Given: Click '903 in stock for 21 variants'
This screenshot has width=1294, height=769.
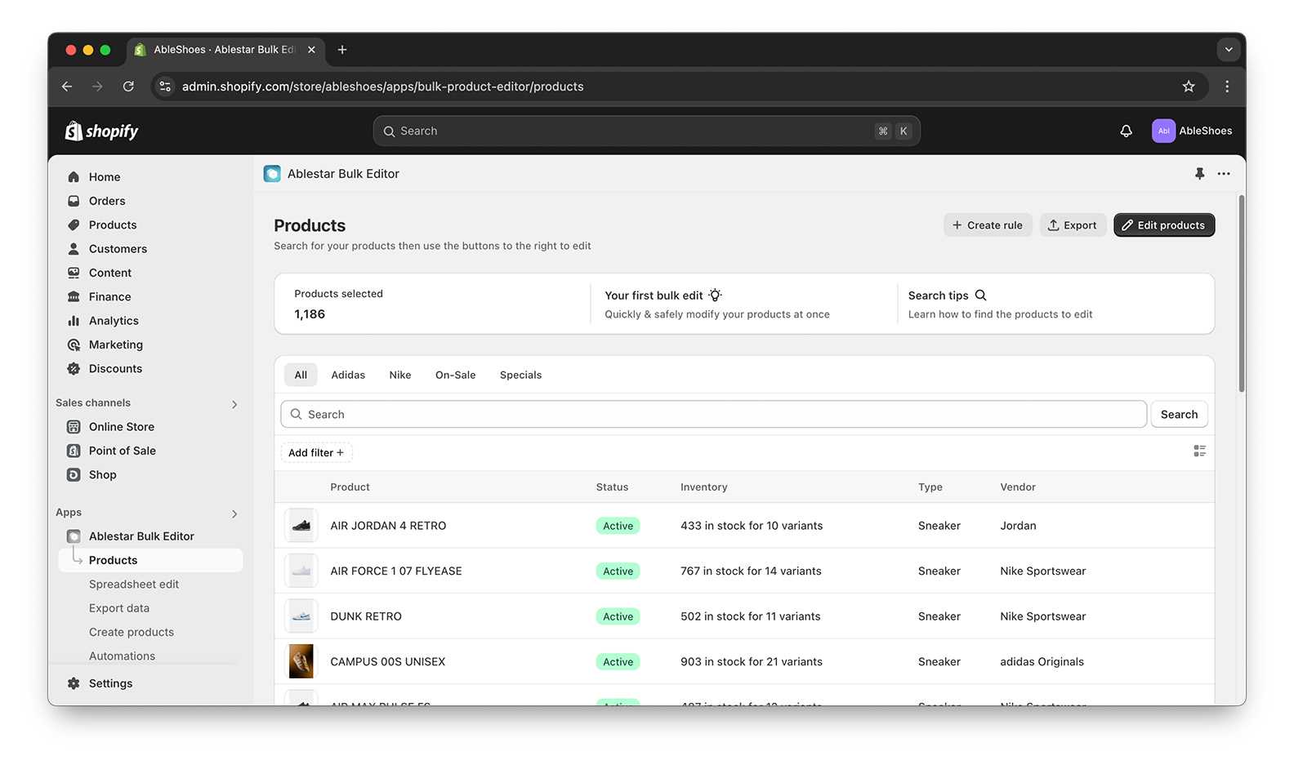Looking at the screenshot, I should 751,662.
